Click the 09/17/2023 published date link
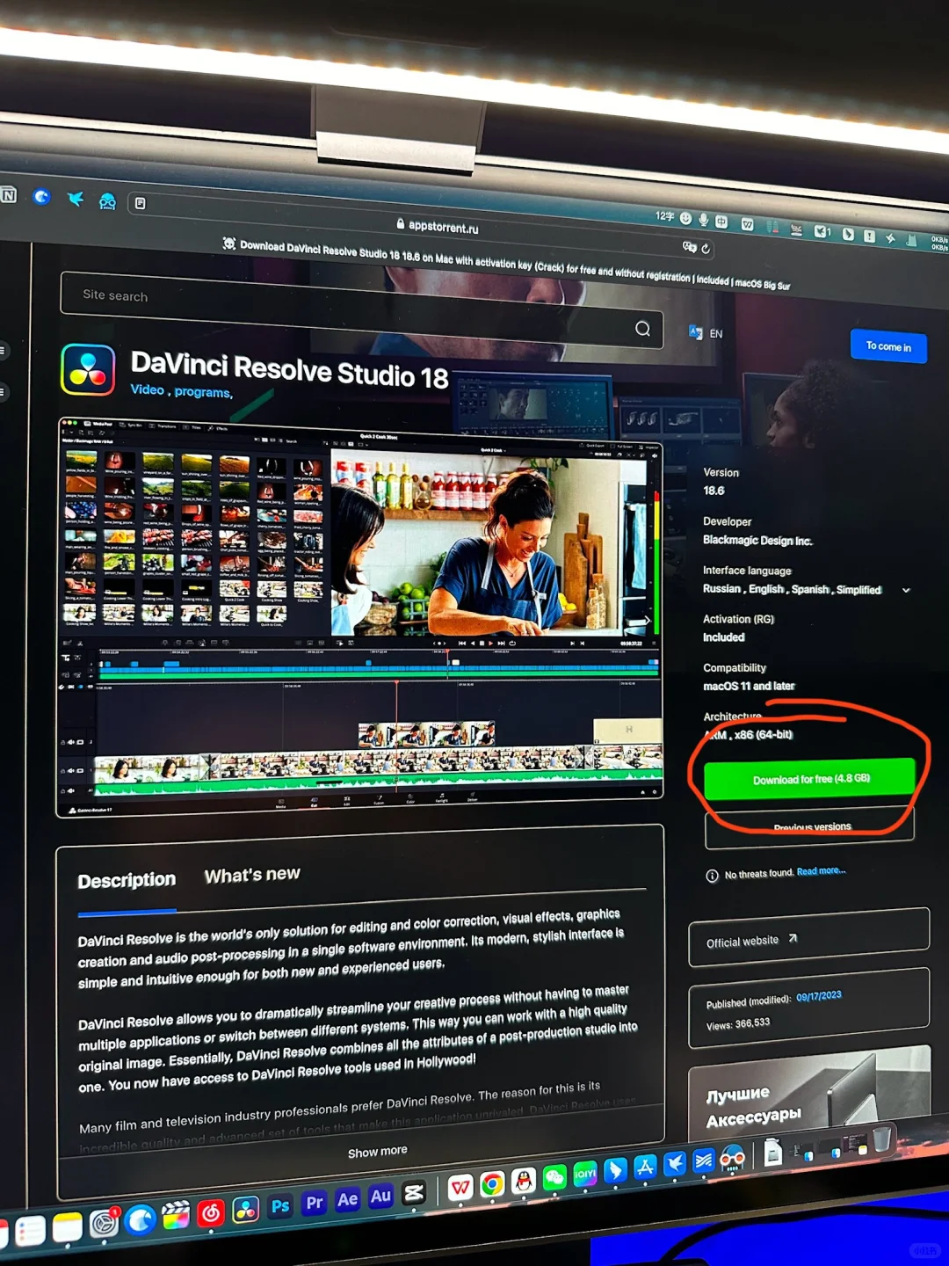949x1266 pixels. pyautogui.click(x=819, y=997)
